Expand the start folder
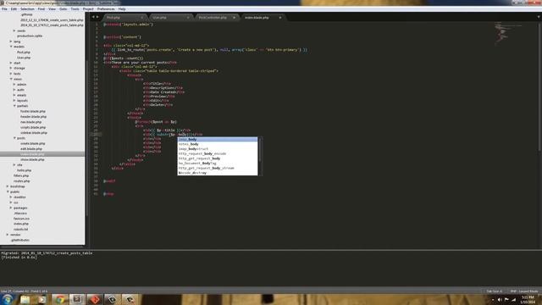This screenshot has width=542, height=305. click(11, 63)
